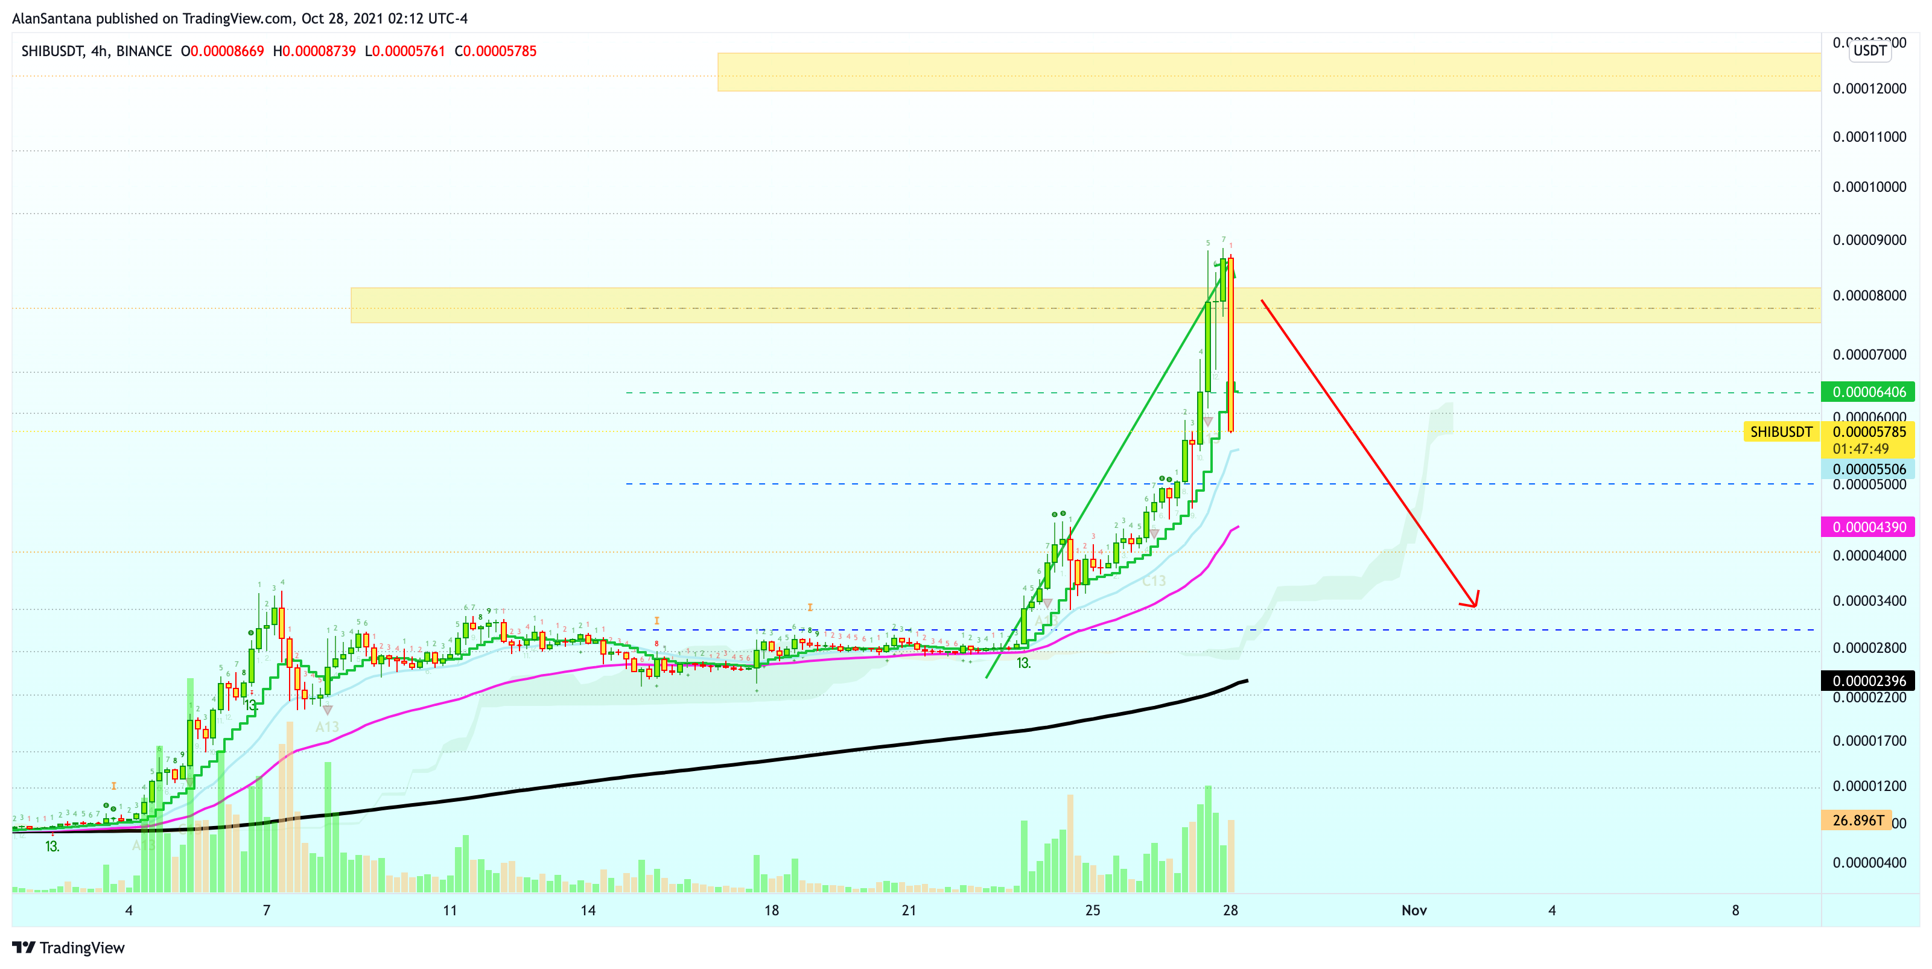Click the 0.00011000 price axis tick
The height and width of the screenshot is (969, 1932).
[x=1869, y=136]
